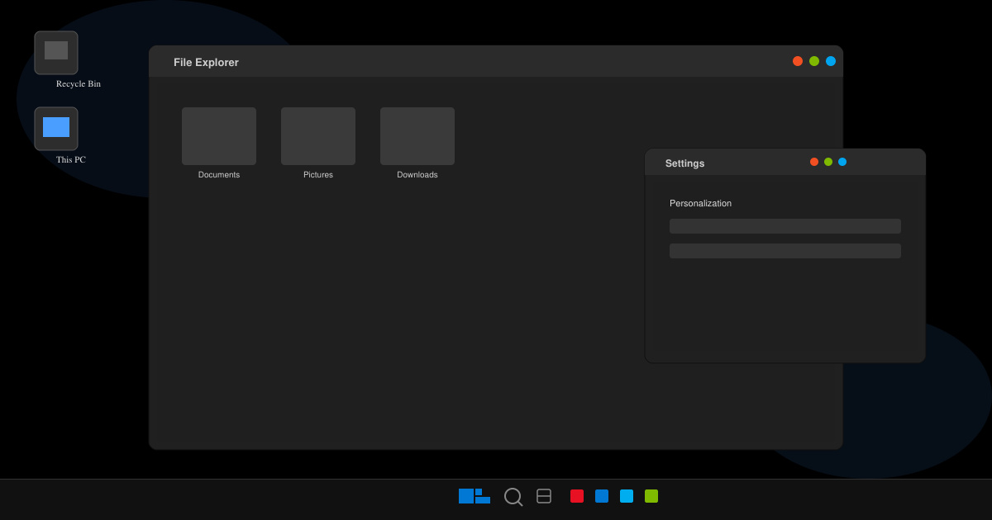Open the Downloads folder in File Explorer
This screenshot has height=520, width=992.
[417, 136]
